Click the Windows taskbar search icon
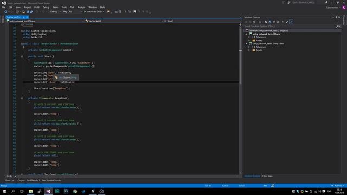 (13, 191)
